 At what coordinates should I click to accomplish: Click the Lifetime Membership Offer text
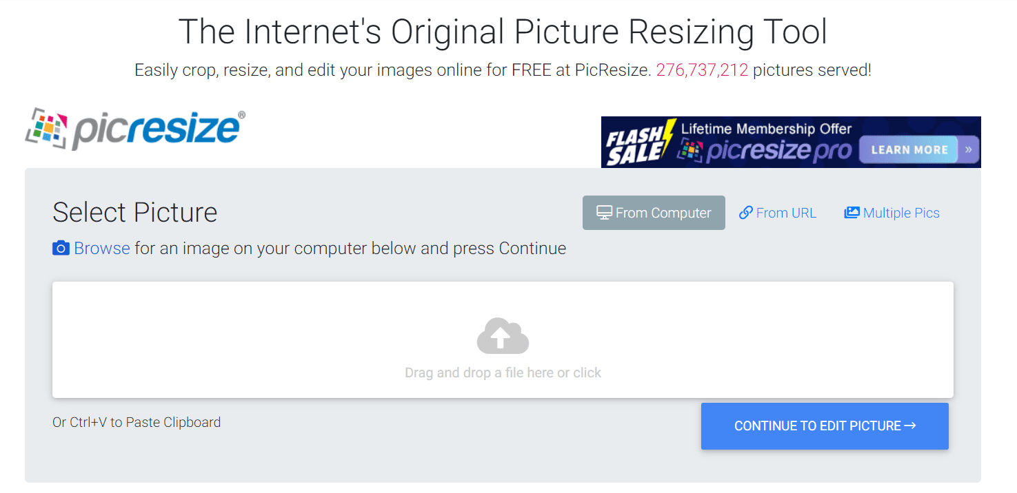pos(766,129)
